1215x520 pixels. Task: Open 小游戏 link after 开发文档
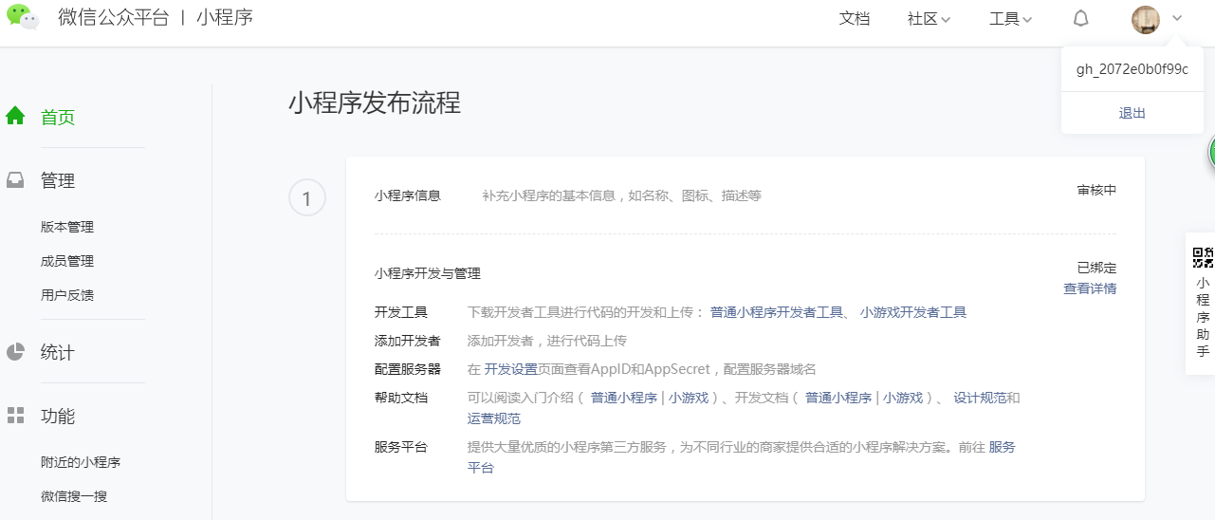903,398
